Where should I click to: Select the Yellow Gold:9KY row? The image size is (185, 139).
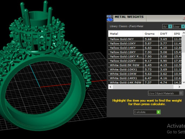(145, 39)
